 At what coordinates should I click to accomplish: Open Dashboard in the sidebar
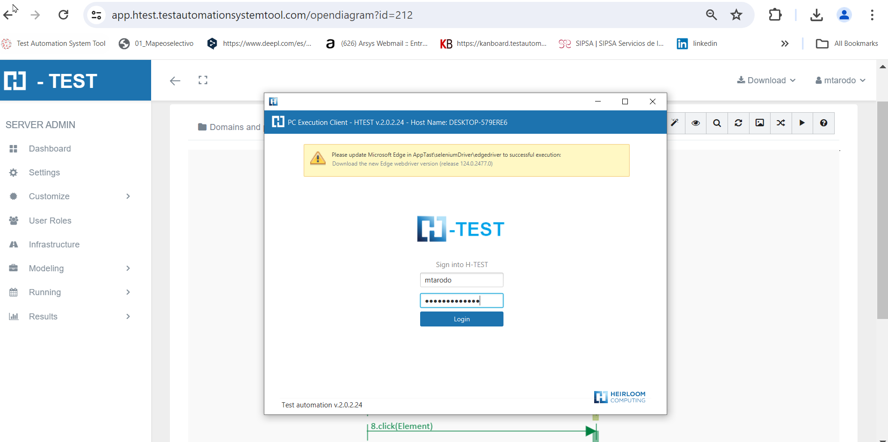tap(50, 149)
